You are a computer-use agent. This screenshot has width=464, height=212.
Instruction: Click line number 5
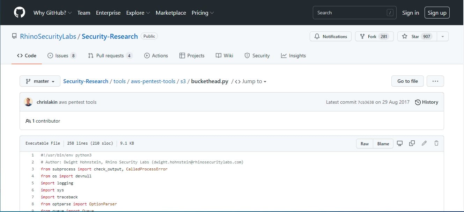32,183
